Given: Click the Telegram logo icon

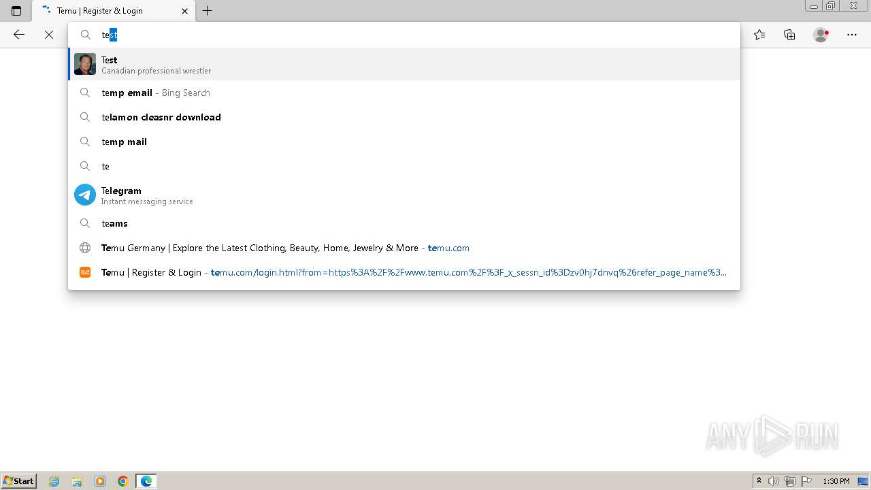Looking at the screenshot, I should (85, 195).
